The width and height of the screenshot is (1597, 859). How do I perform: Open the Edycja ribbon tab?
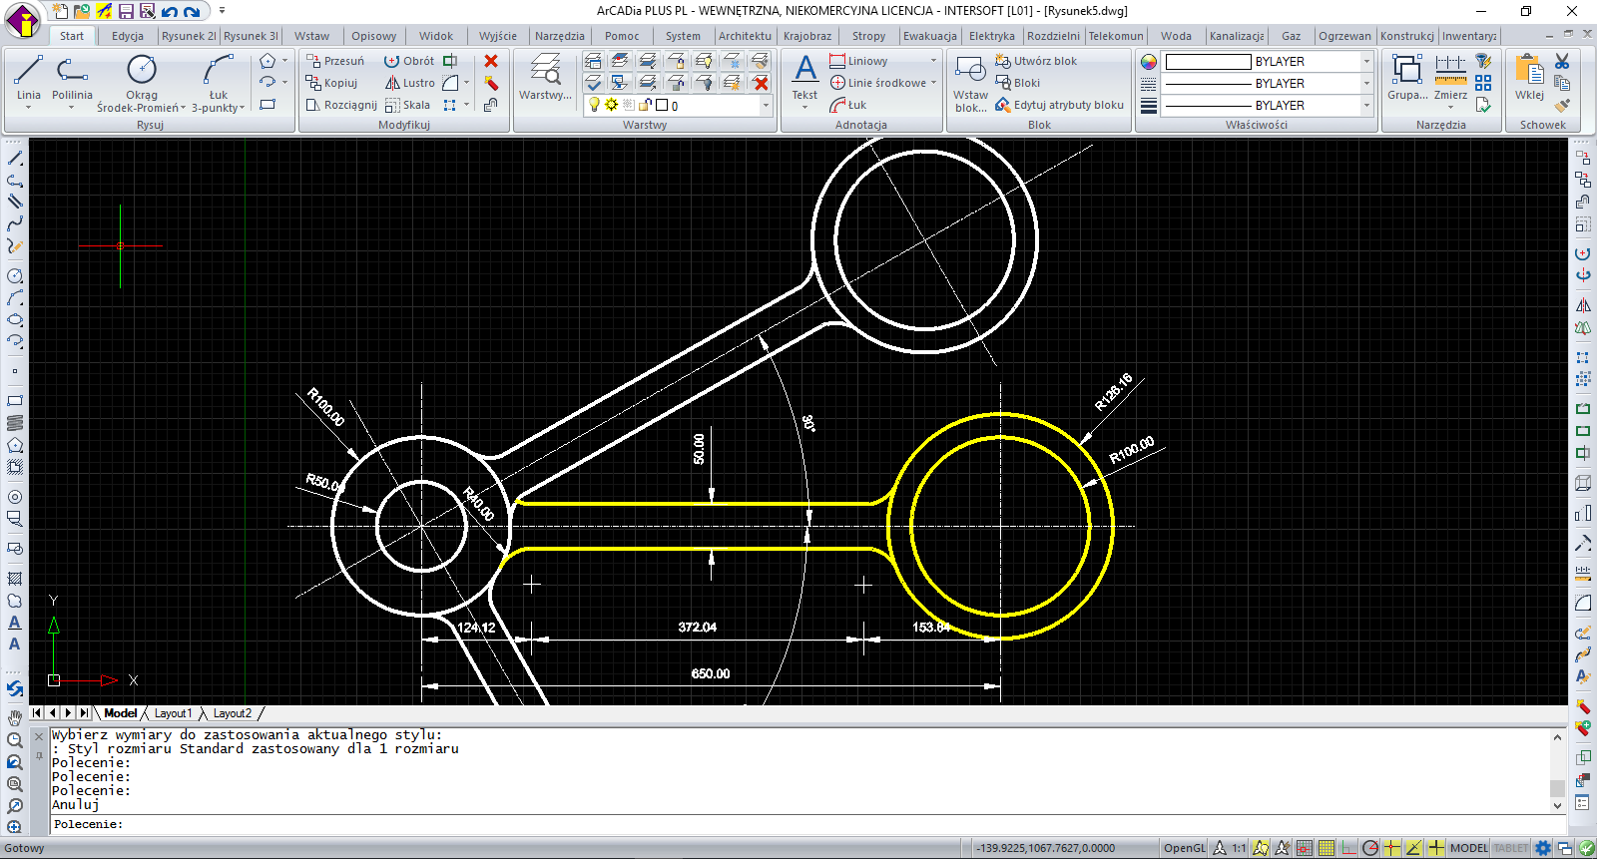pos(128,36)
